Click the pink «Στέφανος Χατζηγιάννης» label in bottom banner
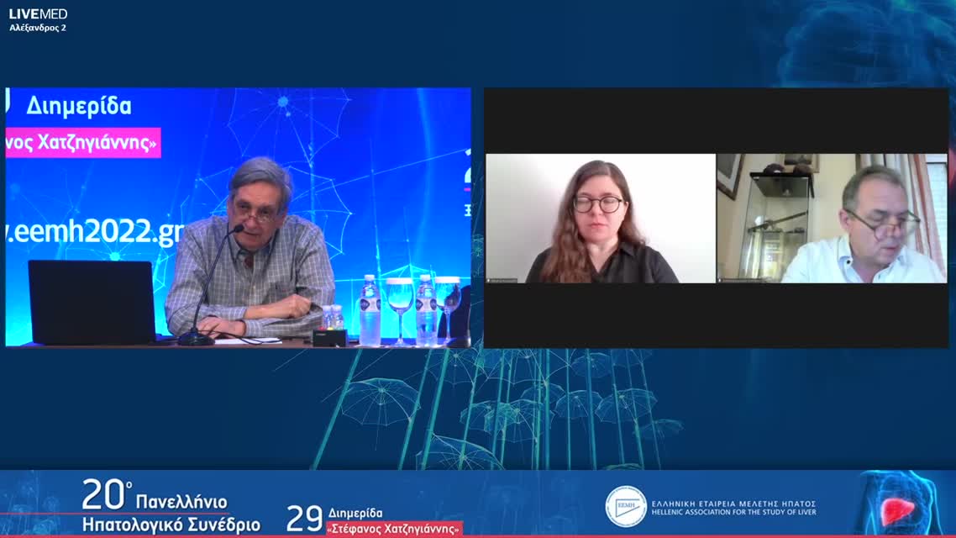The image size is (956, 538). pyautogui.click(x=393, y=529)
